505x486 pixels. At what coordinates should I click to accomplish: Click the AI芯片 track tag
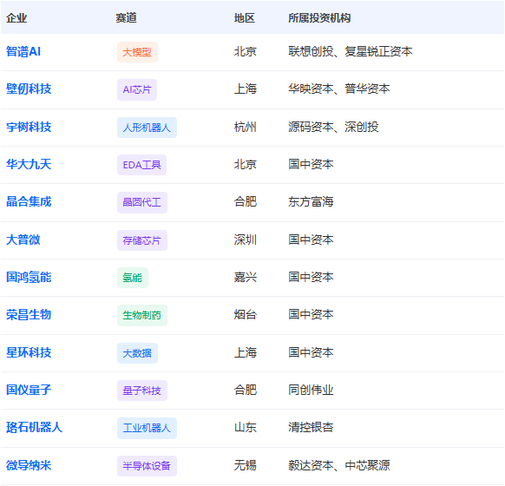[x=137, y=89]
